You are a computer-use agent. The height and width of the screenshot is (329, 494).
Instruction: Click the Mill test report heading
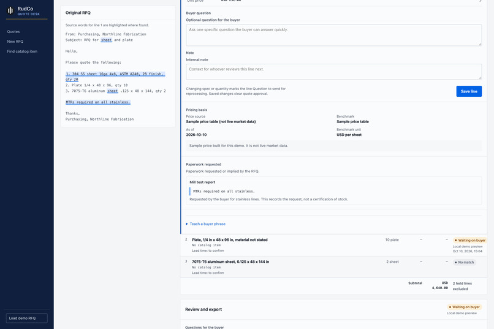coord(202,182)
